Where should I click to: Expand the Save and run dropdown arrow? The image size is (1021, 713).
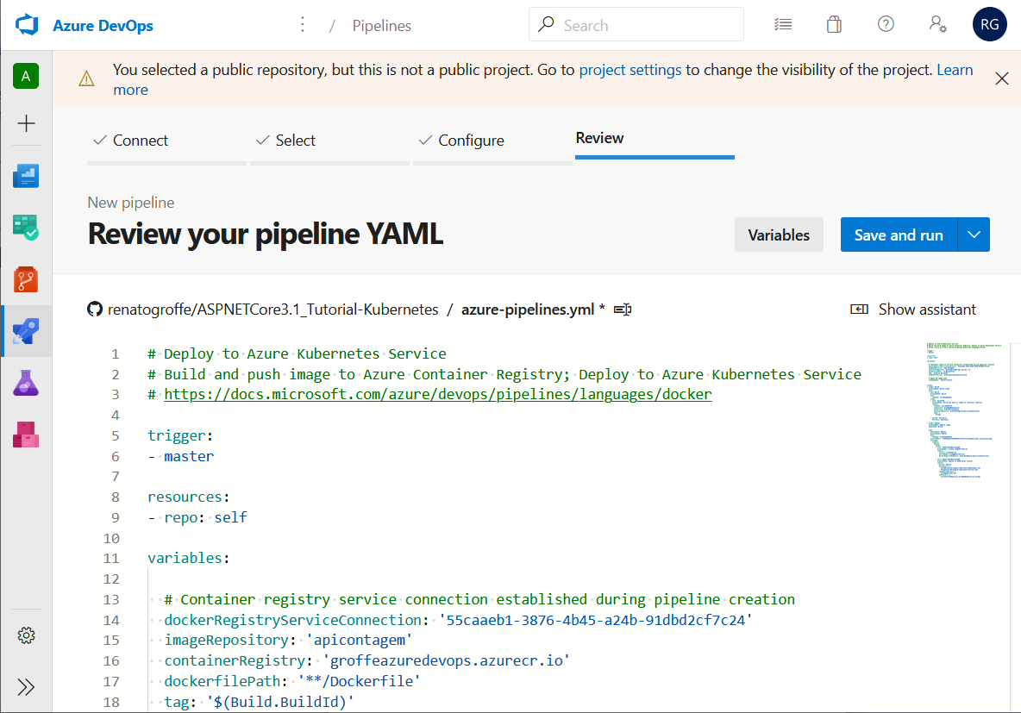(974, 234)
